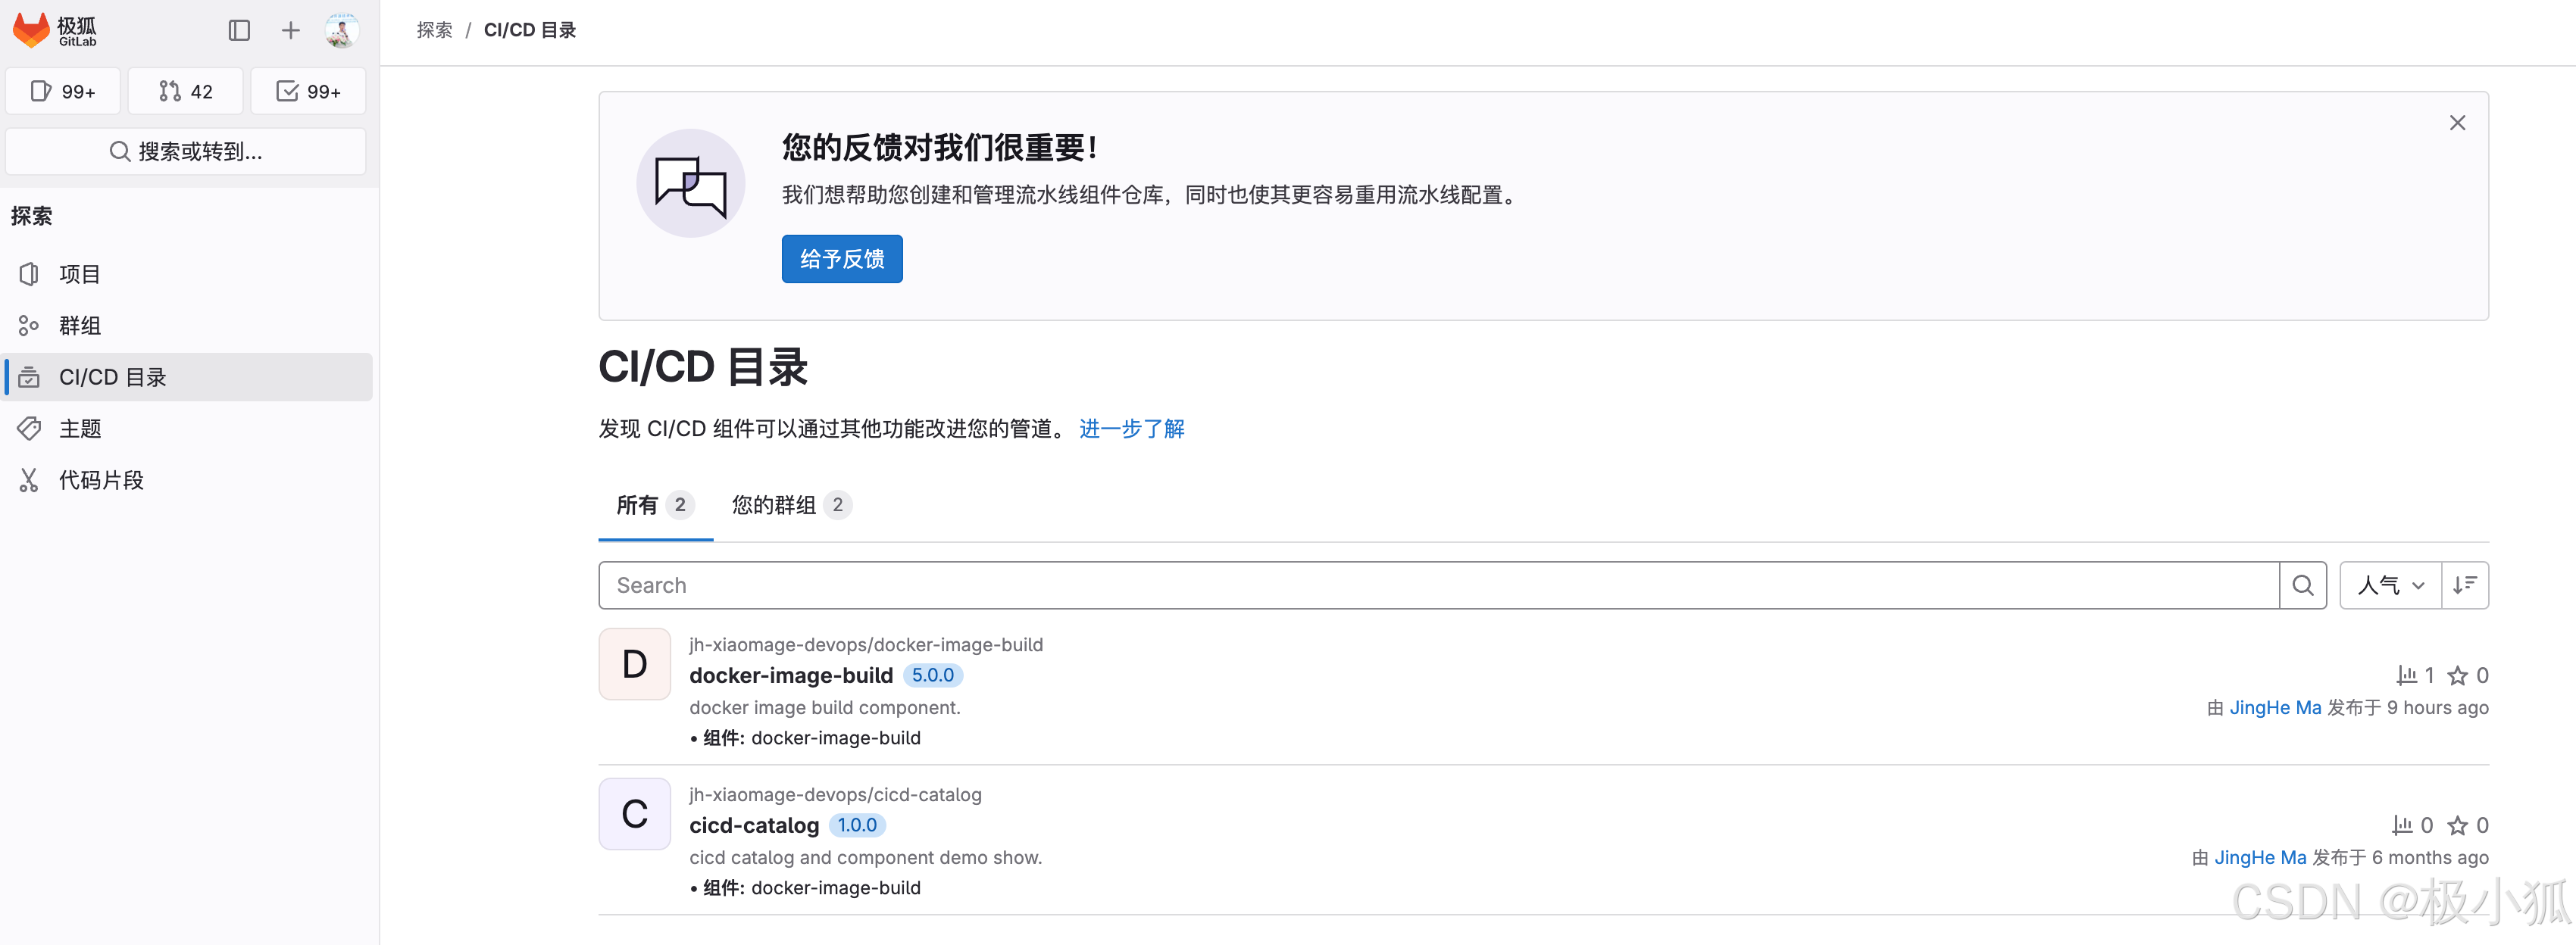Click the jh-xiaomage-devops/docker-image-build path text
Viewport: 2576px width, 945px height.
pos(866,644)
